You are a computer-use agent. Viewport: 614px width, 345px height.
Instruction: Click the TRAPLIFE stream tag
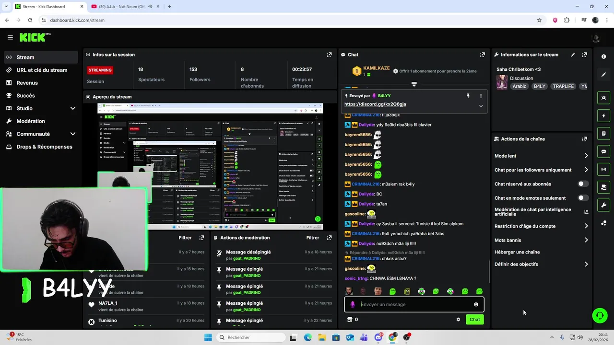tap(563, 86)
